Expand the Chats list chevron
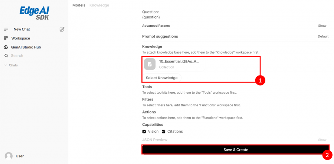 pyautogui.click(x=6, y=65)
